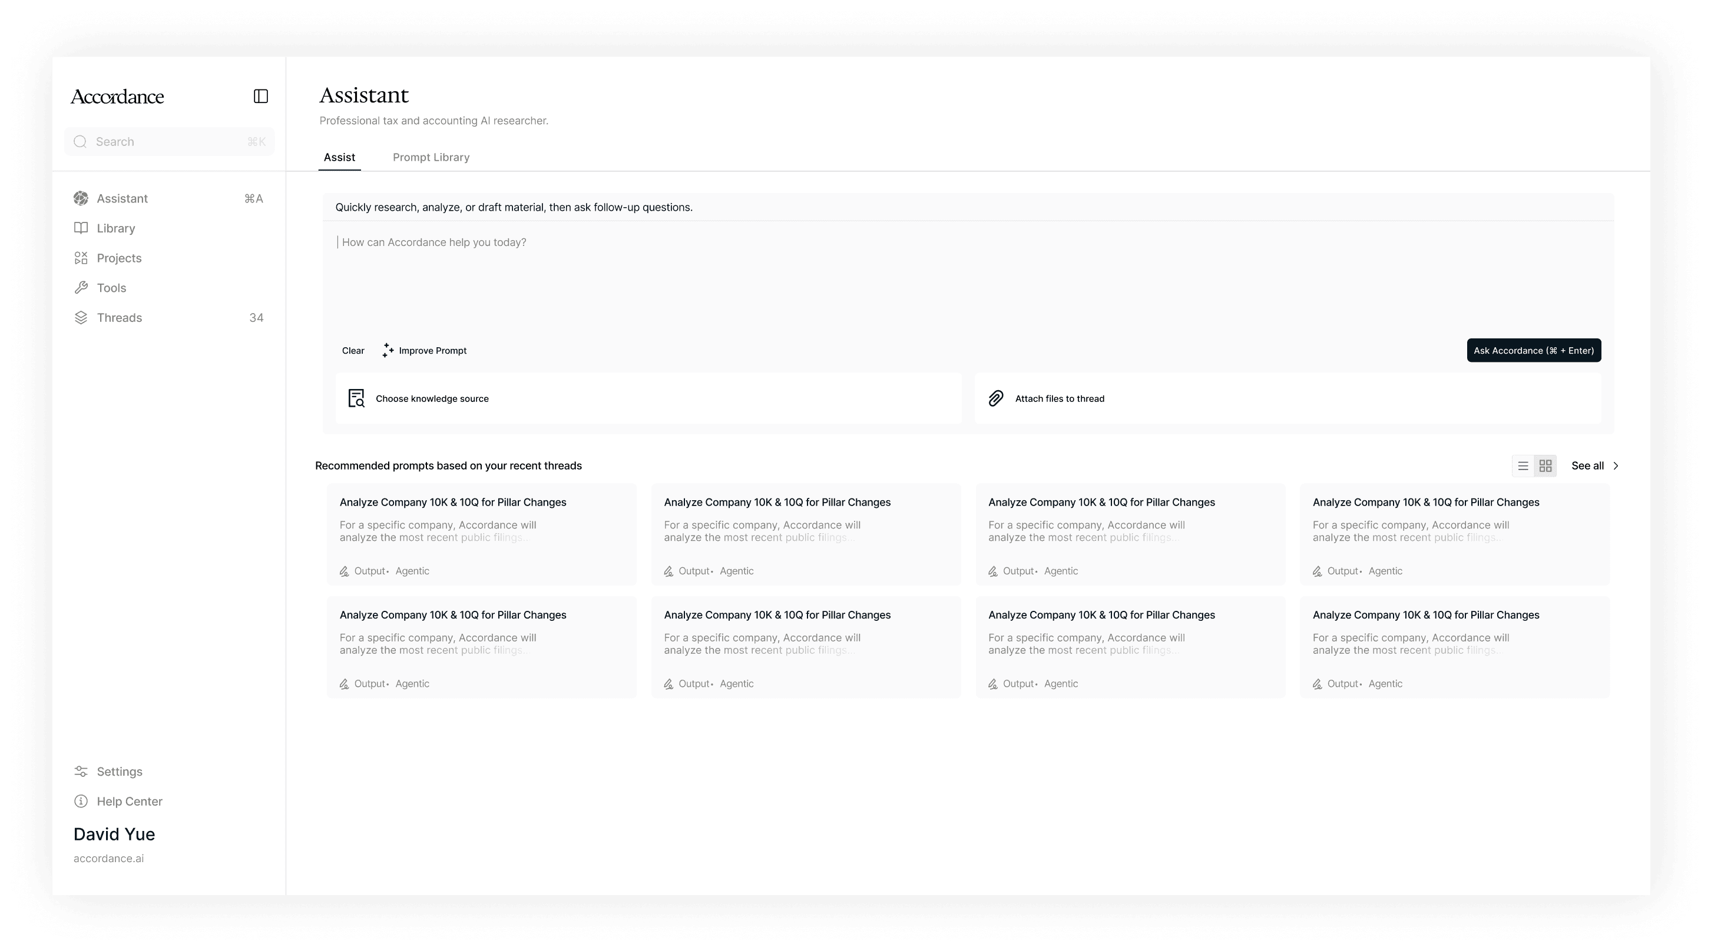Screen dimensions: 1711x951
Task: Click the paperclip attach icon
Action: [995, 398]
